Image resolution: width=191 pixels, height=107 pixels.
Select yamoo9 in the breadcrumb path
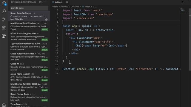64,7
